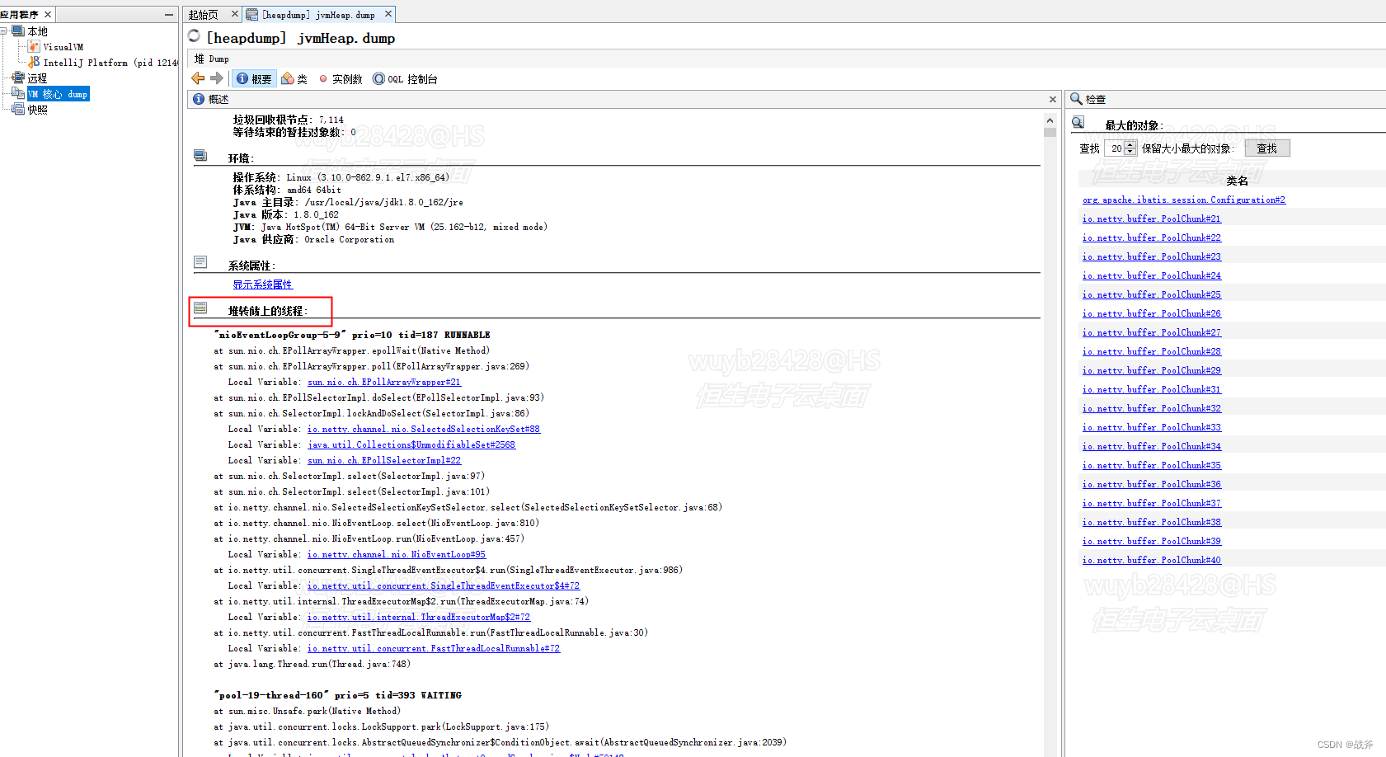The image size is (1386, 757).
Task: Close the 概述 overview panel with its X
Action: click(x=1052, y=99)
